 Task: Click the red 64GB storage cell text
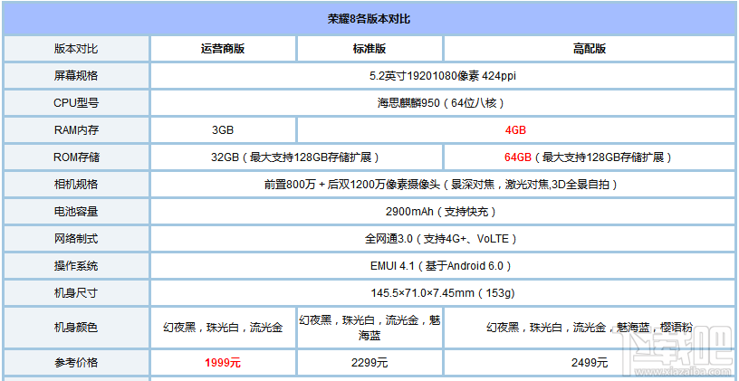[588, 157]
